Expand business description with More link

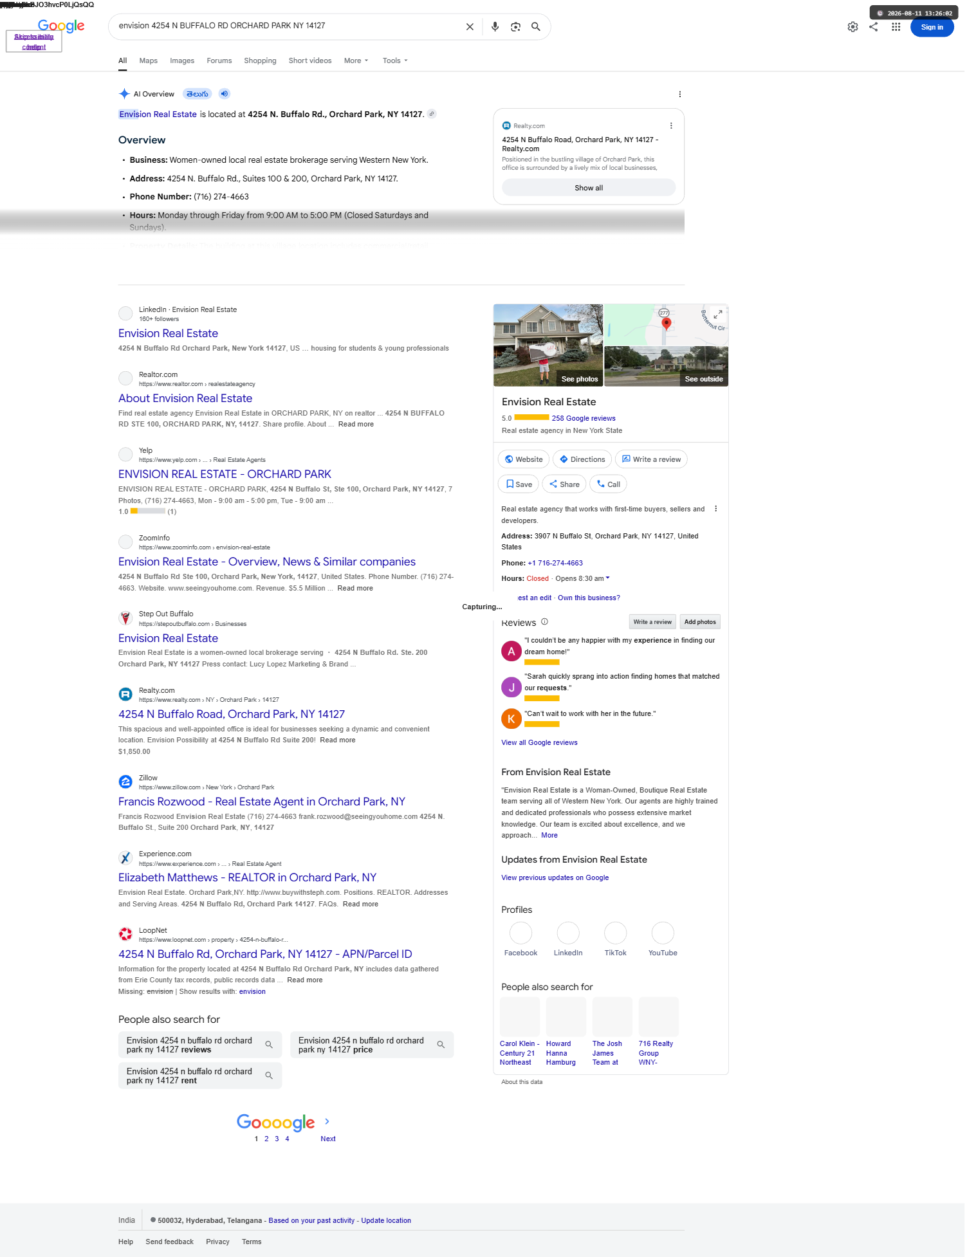(549, 836)
